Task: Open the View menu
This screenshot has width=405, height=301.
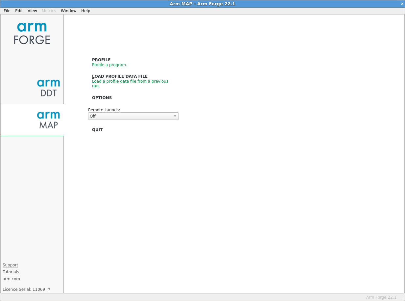Action: (32, 11)
